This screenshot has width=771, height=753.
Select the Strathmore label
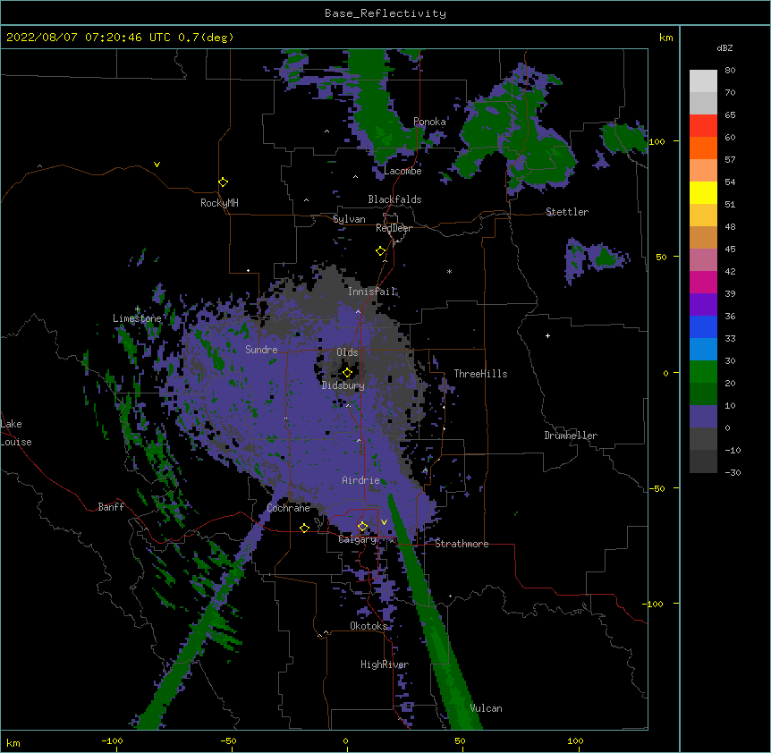[x=462, y=544]
